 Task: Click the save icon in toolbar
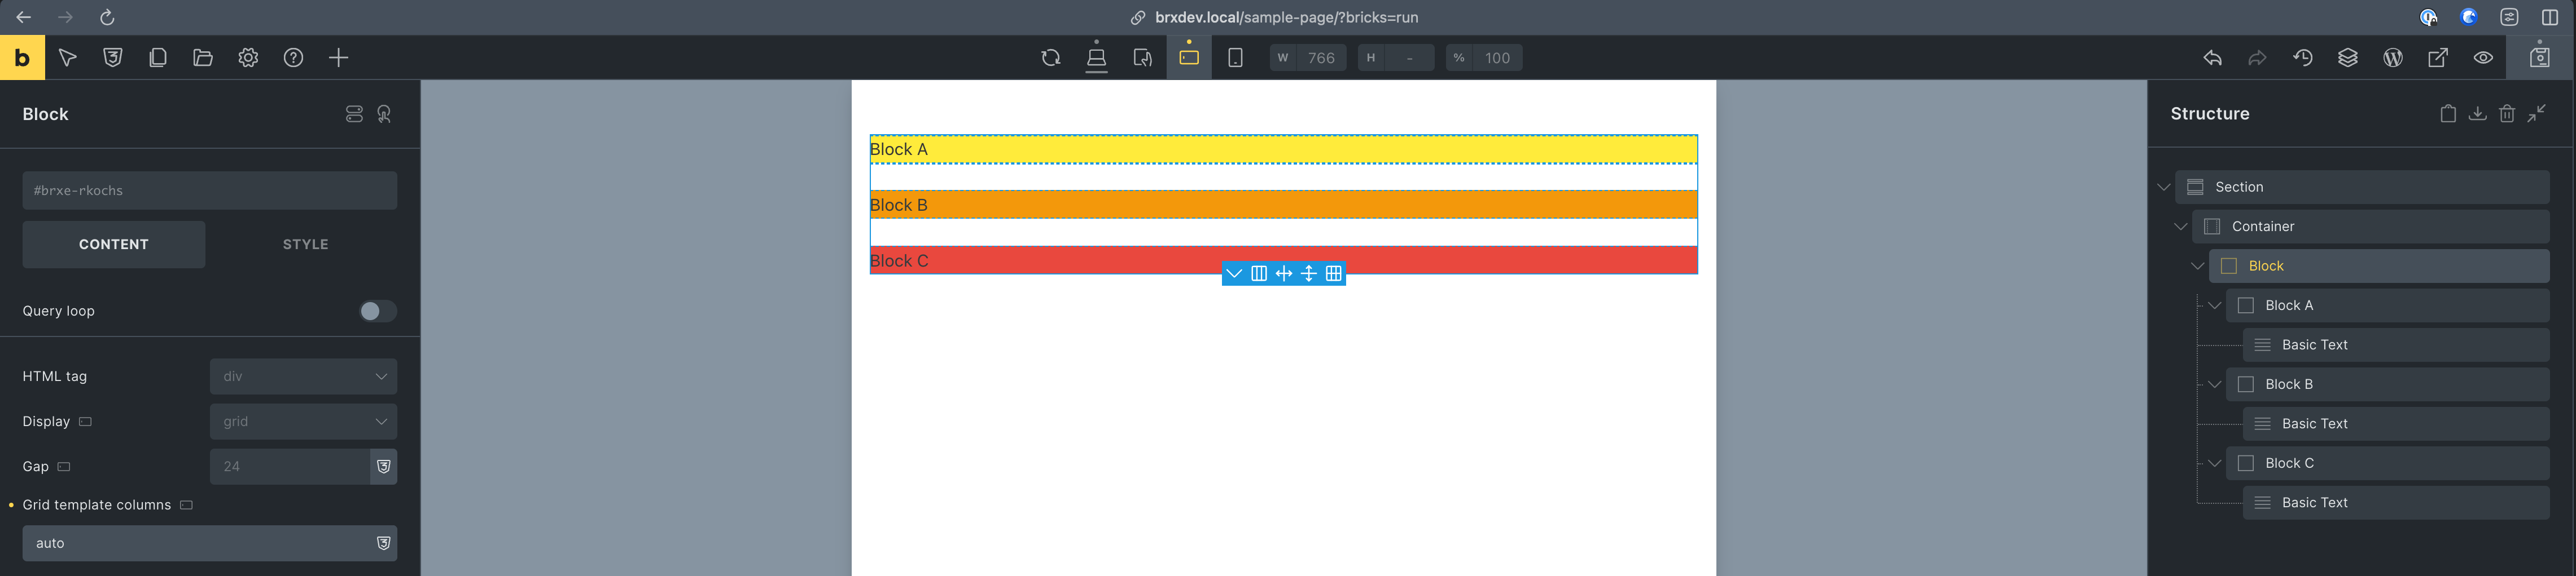coord(2540,58)
